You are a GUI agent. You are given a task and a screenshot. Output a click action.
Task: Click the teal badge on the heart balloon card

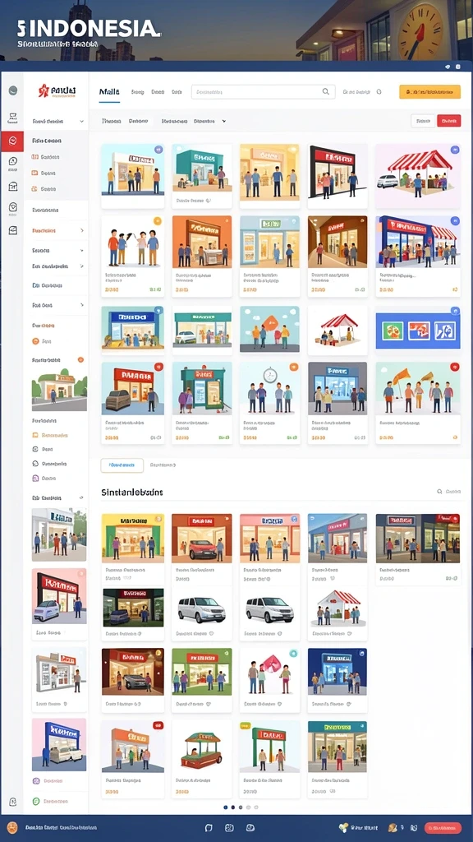pos(293,654)
